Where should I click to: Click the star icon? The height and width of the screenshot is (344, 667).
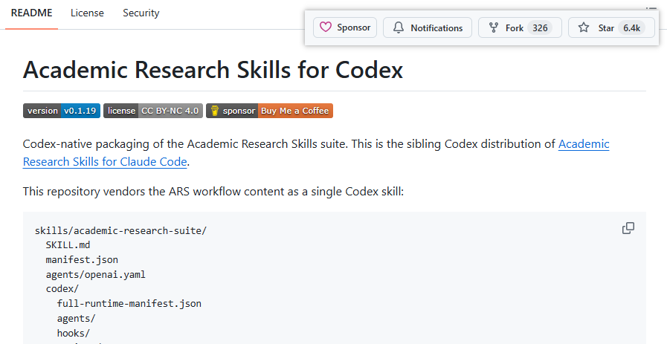click(x=584, y=27)
